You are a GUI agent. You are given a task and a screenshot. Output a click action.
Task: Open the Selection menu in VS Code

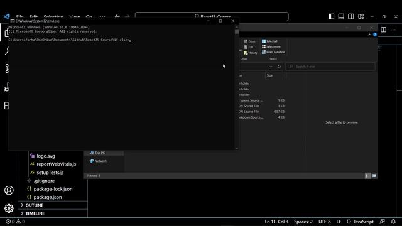coord(53,17)
